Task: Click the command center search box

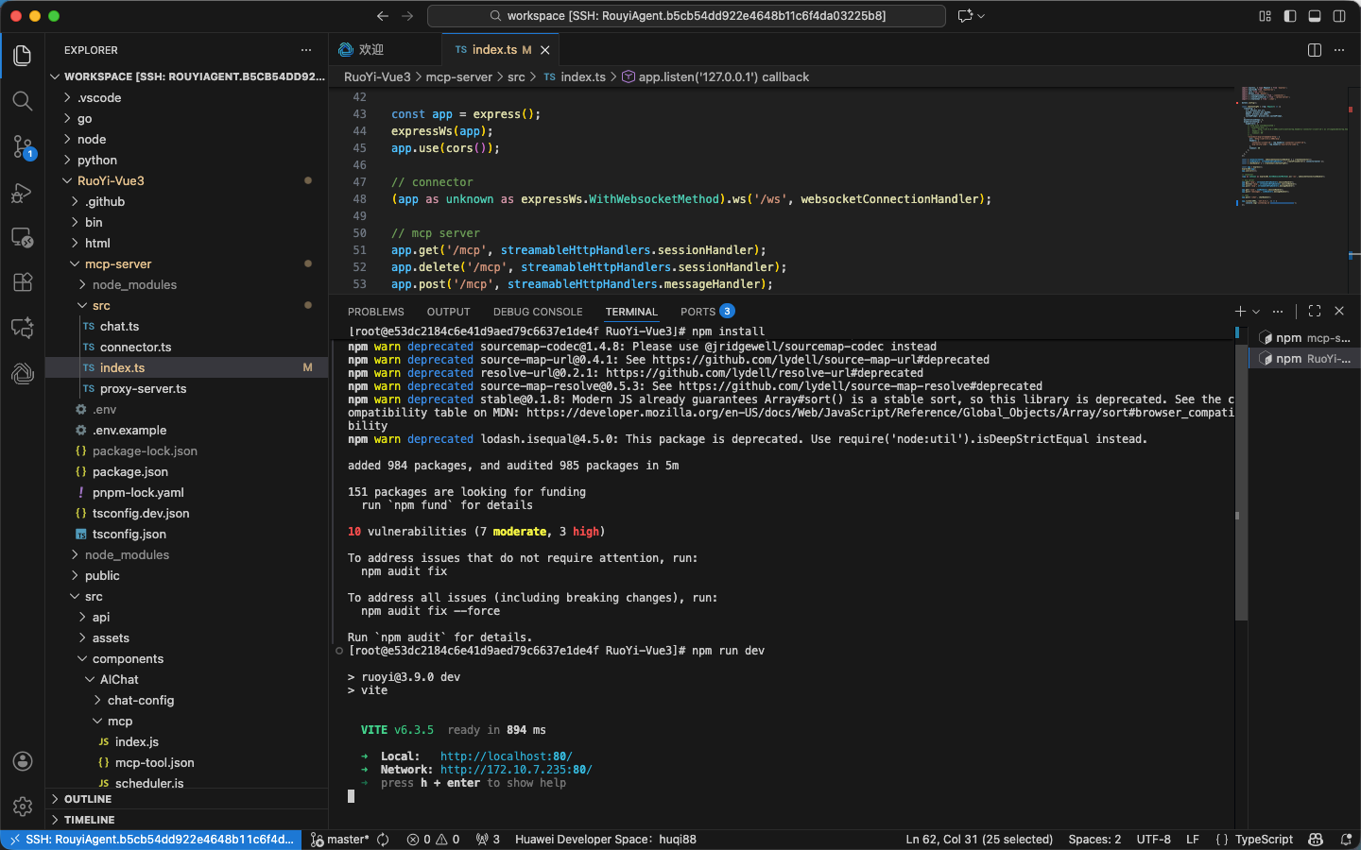Action: click(x=686, y=16)
